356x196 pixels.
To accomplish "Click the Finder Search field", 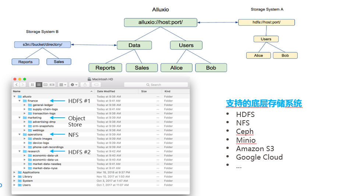I will pyautogui.click(x=156, y=85).
